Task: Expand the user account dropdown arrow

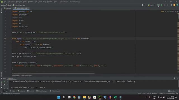Action: (x=144, y=5)
